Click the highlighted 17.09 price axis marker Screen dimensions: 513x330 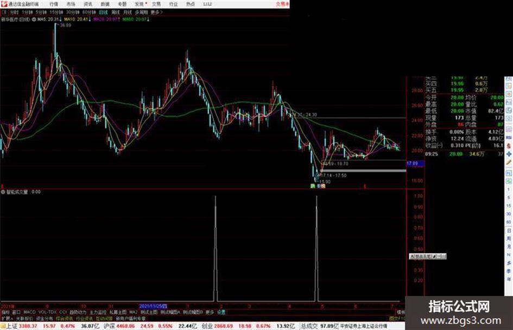click(415, 163)
